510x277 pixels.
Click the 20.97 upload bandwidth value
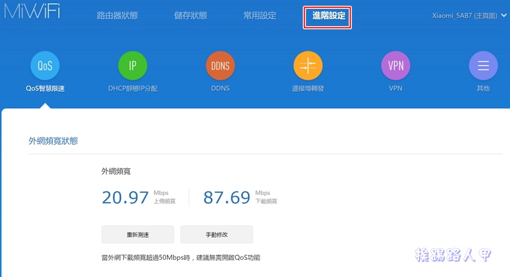coord(125,197)
